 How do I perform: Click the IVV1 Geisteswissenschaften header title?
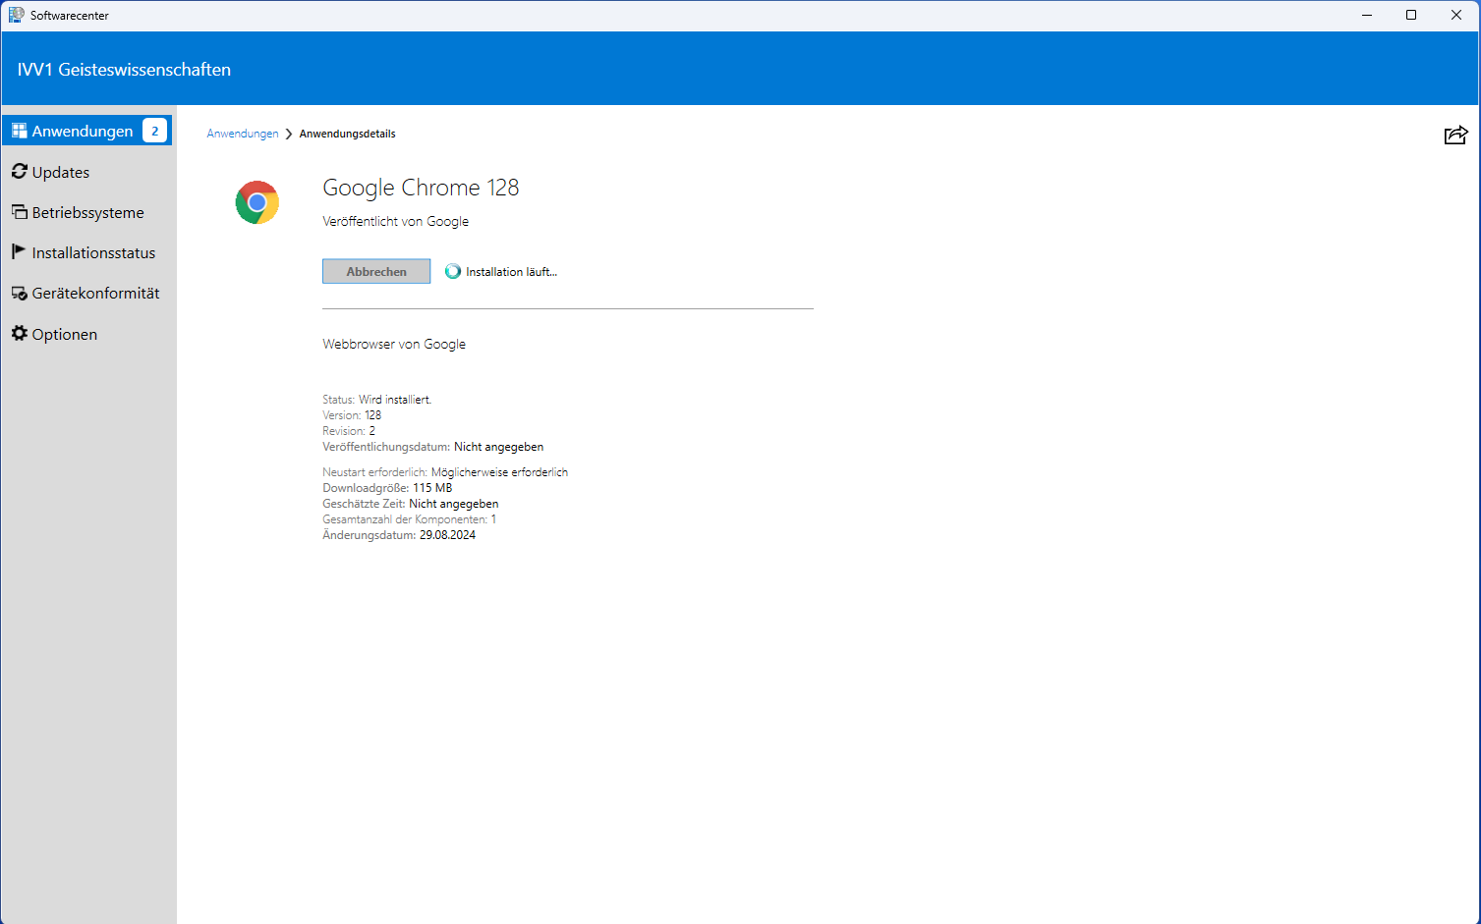124,70
